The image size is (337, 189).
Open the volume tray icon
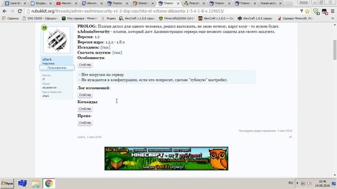309,183
